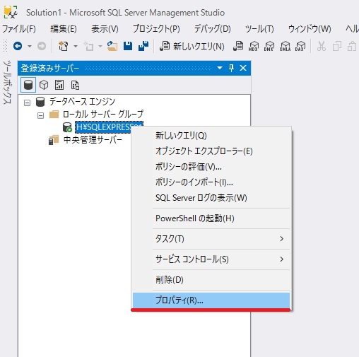Open the back navigation history dropdown arrow
The height and width of the screenshot is (357, 359).
tap(30, 46)
